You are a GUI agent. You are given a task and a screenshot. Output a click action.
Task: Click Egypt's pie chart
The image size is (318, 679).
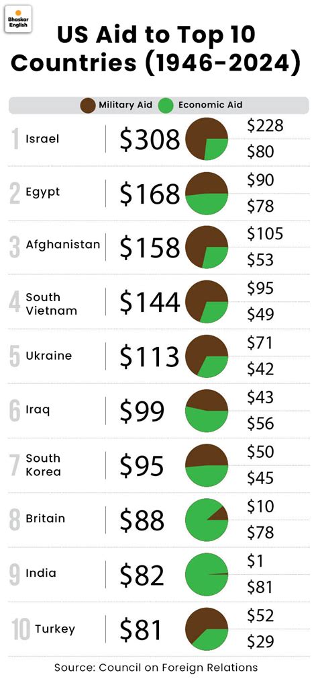(x=207, y=194)
